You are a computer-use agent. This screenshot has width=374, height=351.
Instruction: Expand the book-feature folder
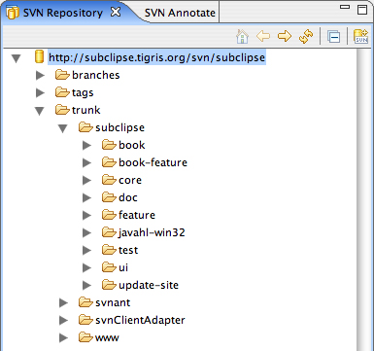[86, 162]
